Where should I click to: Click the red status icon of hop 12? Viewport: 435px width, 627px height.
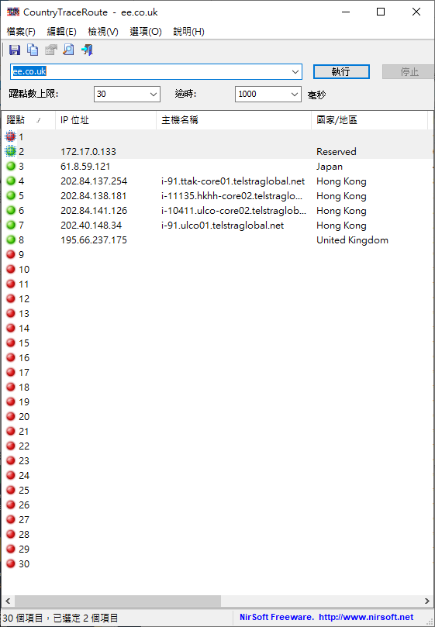pyautogui.click(x=11, y=298)
